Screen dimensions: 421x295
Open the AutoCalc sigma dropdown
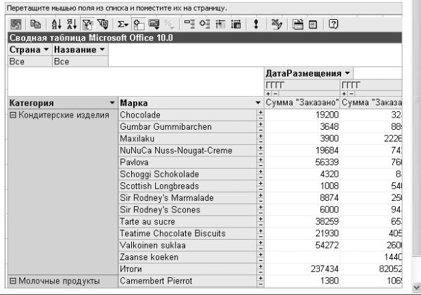(x=123, y=25)
